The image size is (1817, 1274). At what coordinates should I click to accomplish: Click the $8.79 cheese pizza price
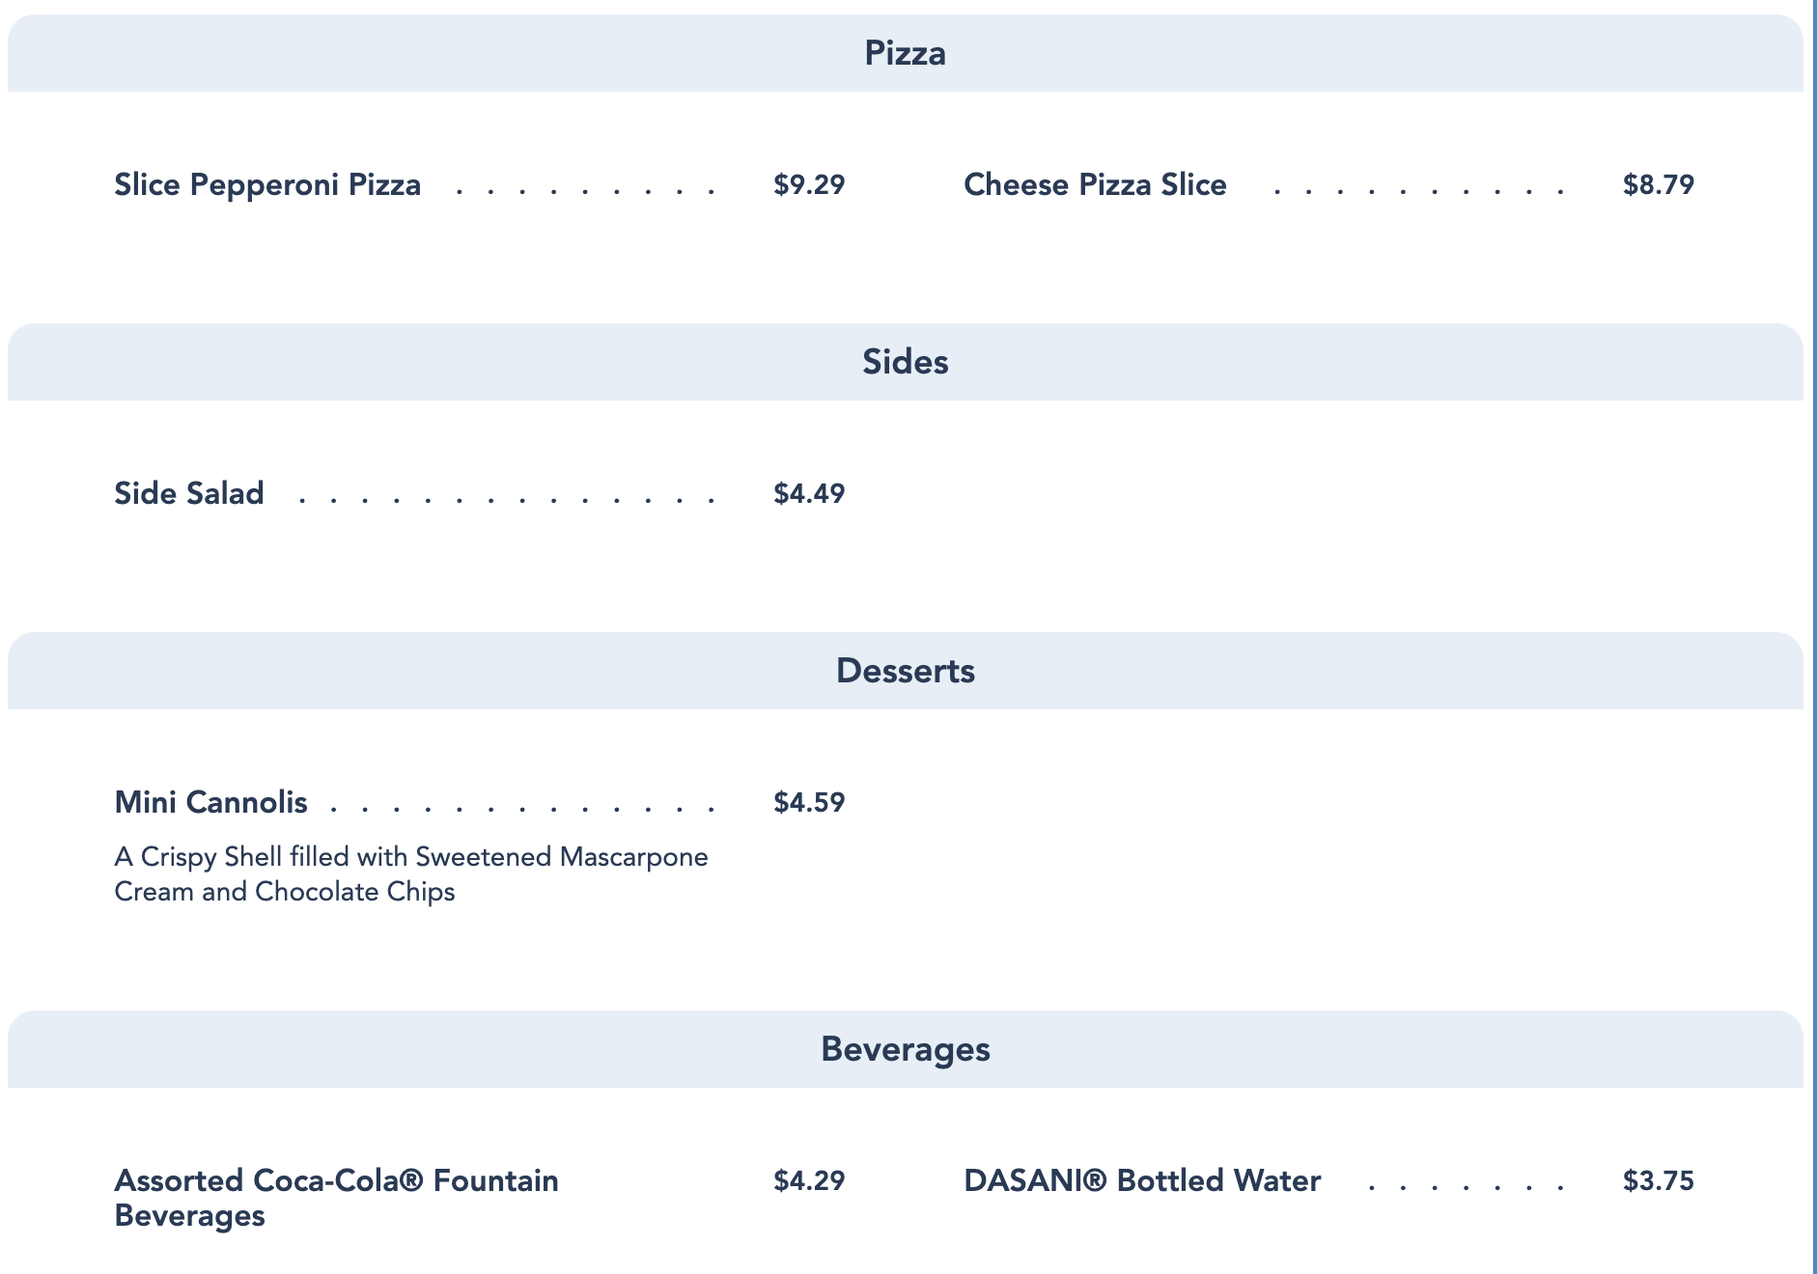[x=1658, y=184]
